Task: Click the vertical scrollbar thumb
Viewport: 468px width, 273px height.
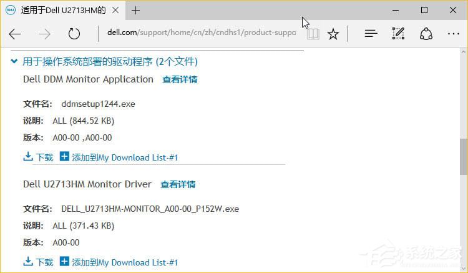Action: 464,157
